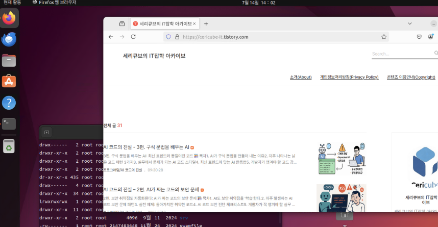This screenshot has width=438, height=227.
Task: Bookmark this page with the star icon
Action: click(x=384, y=37)
